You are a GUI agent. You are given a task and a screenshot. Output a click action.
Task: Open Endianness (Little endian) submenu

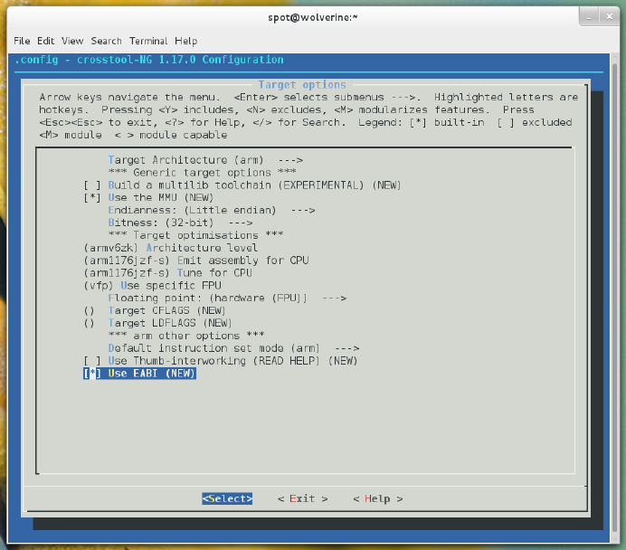point(211,211)
